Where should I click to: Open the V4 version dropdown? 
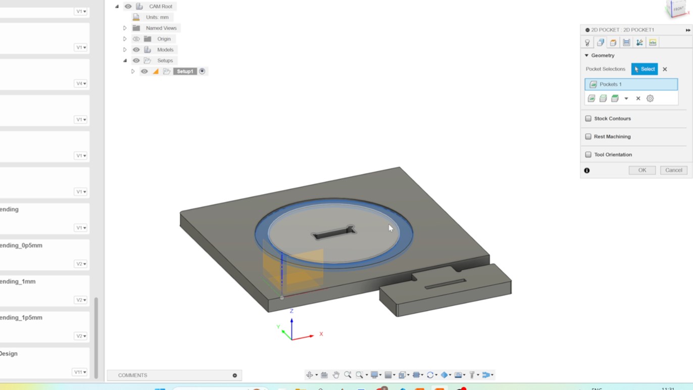[81, 83]
